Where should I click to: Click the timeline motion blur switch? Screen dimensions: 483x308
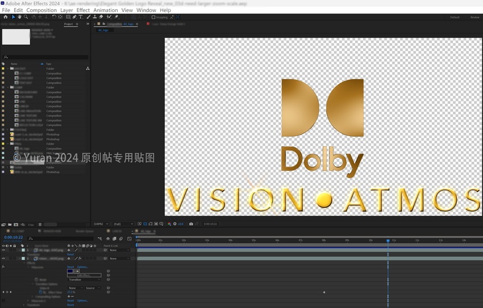tap(121, 239)
